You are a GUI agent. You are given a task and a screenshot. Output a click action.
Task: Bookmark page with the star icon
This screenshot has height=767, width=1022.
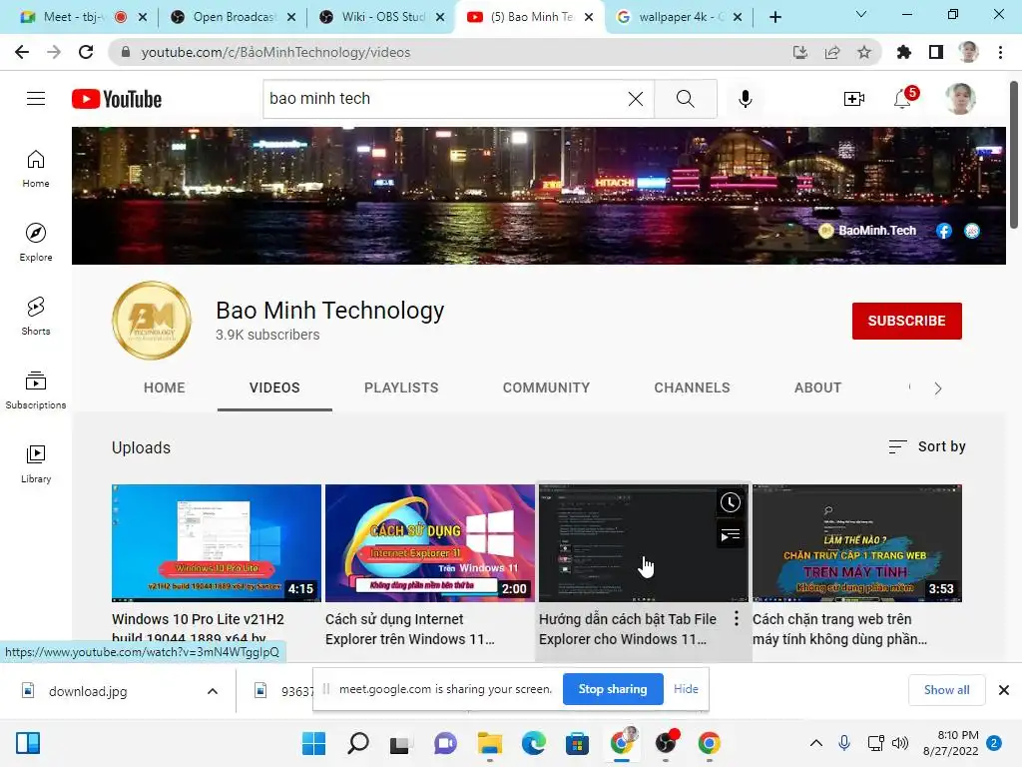point(864,52)
